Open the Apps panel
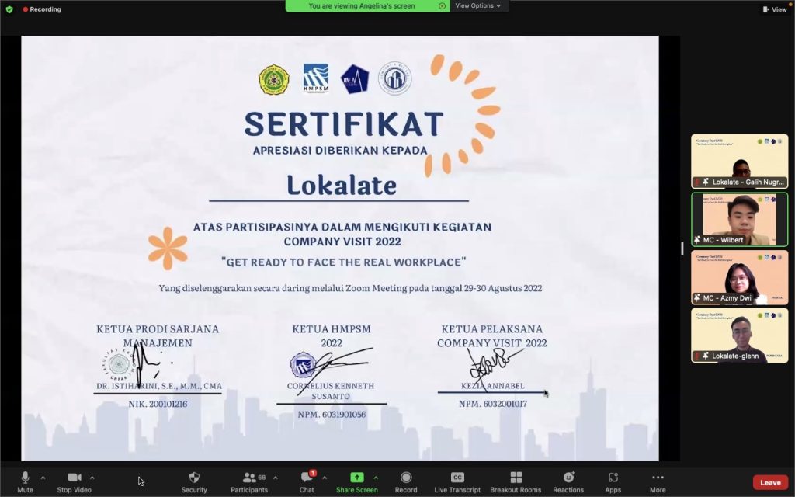Image resolution: width=795 pixels, height=497 pixels. pos(613,478)
